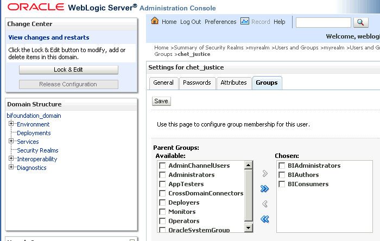This screenshot has height=241, width=380.
Task: Move all groups back to Available
Action: pyautogui.click(x=265, y=219)
